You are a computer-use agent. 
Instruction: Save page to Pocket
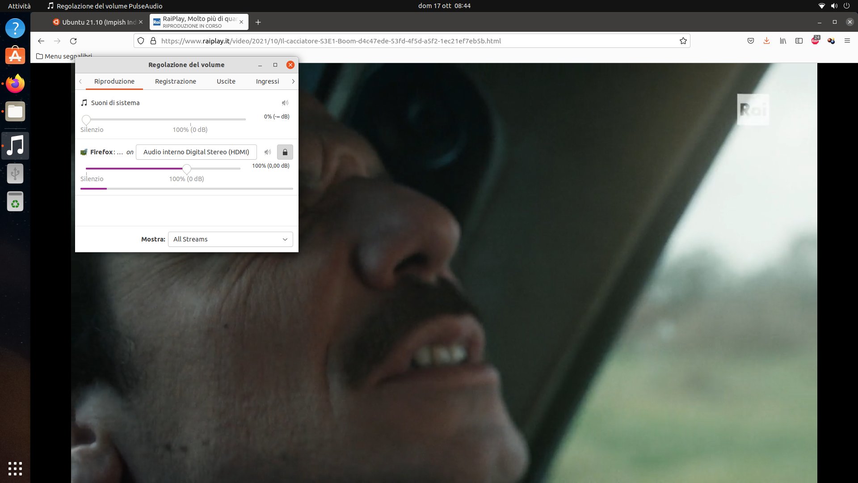click(x=751, y=41)
